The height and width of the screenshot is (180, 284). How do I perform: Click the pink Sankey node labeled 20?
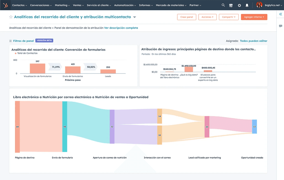click(x=207, y=127)
